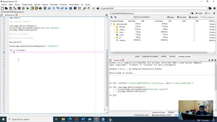Collapse one level in profiler tree icon
217x122 pixels.
click(112, 17)
